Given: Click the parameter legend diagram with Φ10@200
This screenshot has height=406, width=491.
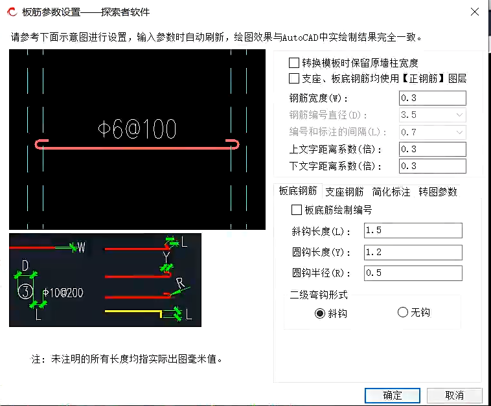Looking at the screenshot, I should (x=105, y=280).
